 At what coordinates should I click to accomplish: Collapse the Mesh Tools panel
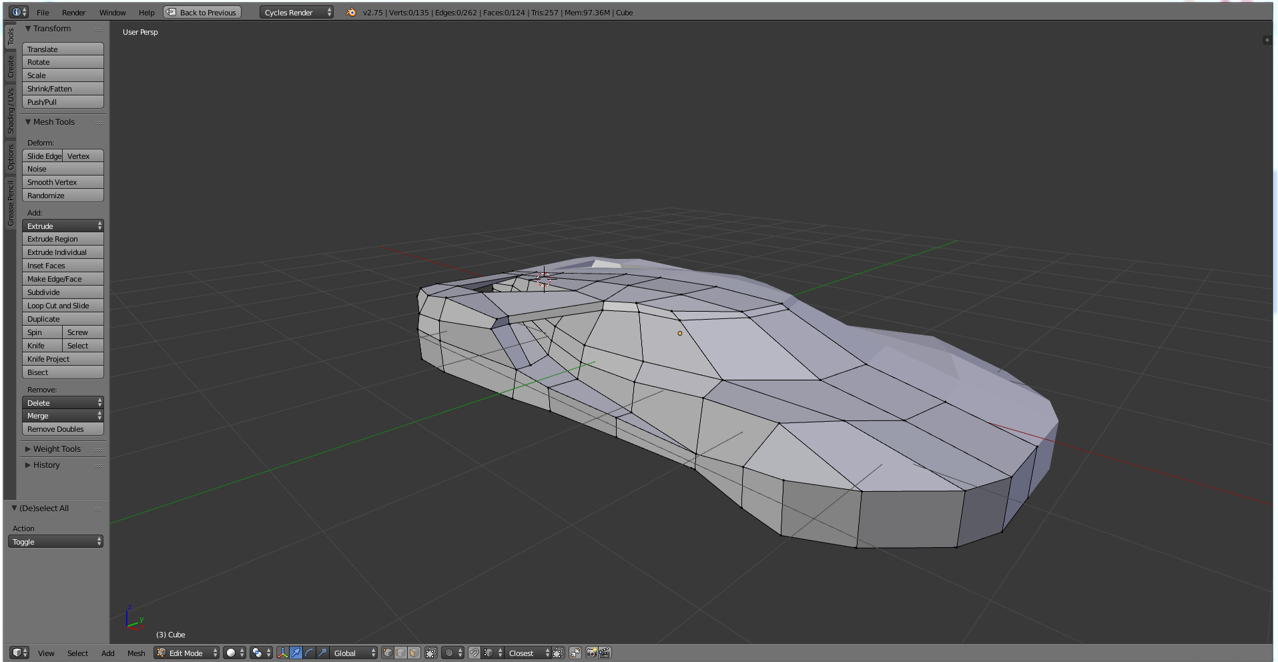[x=53, y=122]
